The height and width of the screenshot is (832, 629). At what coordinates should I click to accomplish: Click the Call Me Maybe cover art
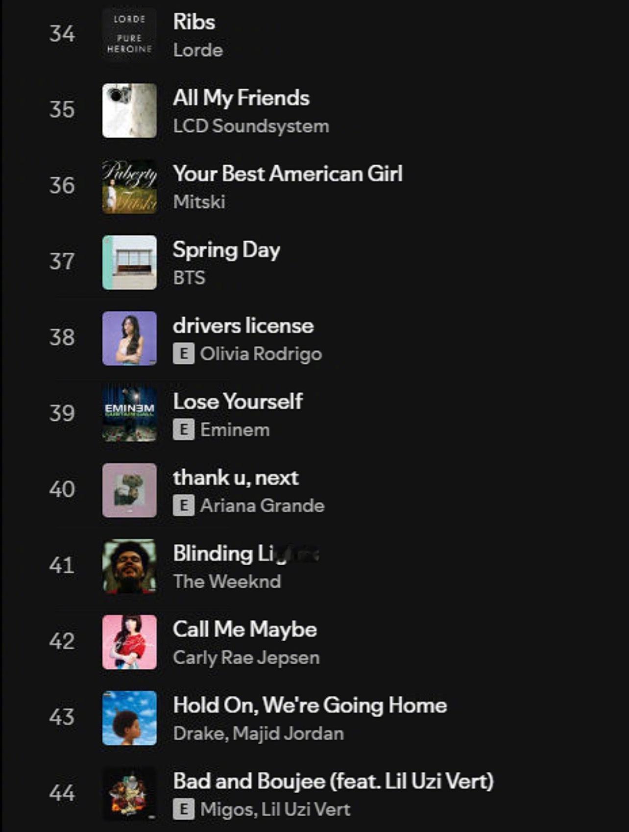click(129, 642)
